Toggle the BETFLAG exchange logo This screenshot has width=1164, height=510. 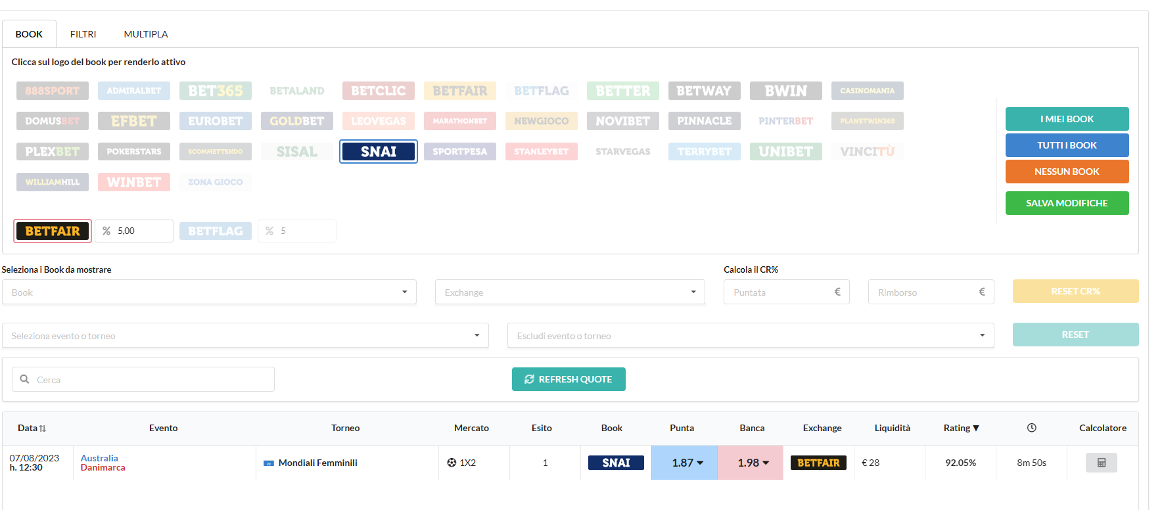(x=216, y=231)
